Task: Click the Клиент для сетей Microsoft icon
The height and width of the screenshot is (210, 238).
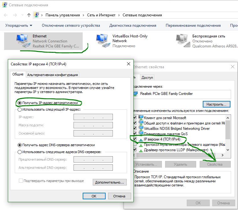Action: click(x=141, y=118)
